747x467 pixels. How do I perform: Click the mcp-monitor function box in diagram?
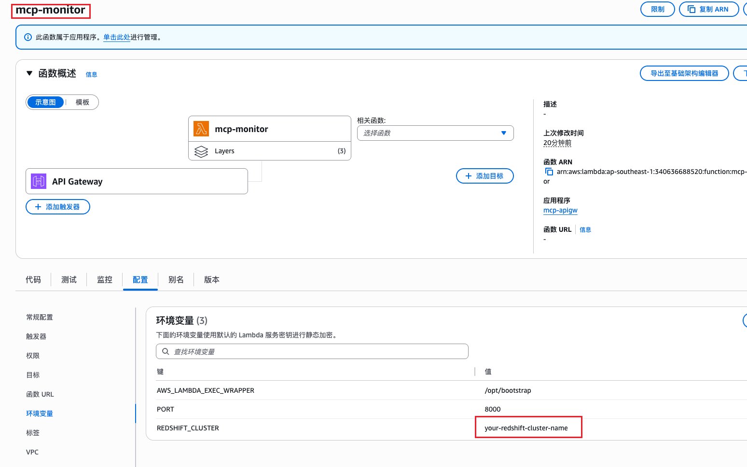click(x=270, y=129)
